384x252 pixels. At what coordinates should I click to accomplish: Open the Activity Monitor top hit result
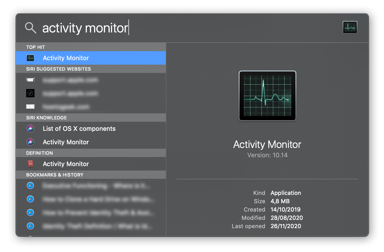click(x=66, y=58)
